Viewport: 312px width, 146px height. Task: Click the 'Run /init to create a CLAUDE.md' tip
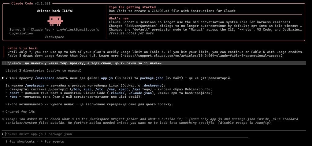172,11
